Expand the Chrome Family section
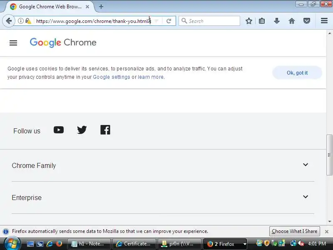333x250 pixels. (x=163, y=165)
